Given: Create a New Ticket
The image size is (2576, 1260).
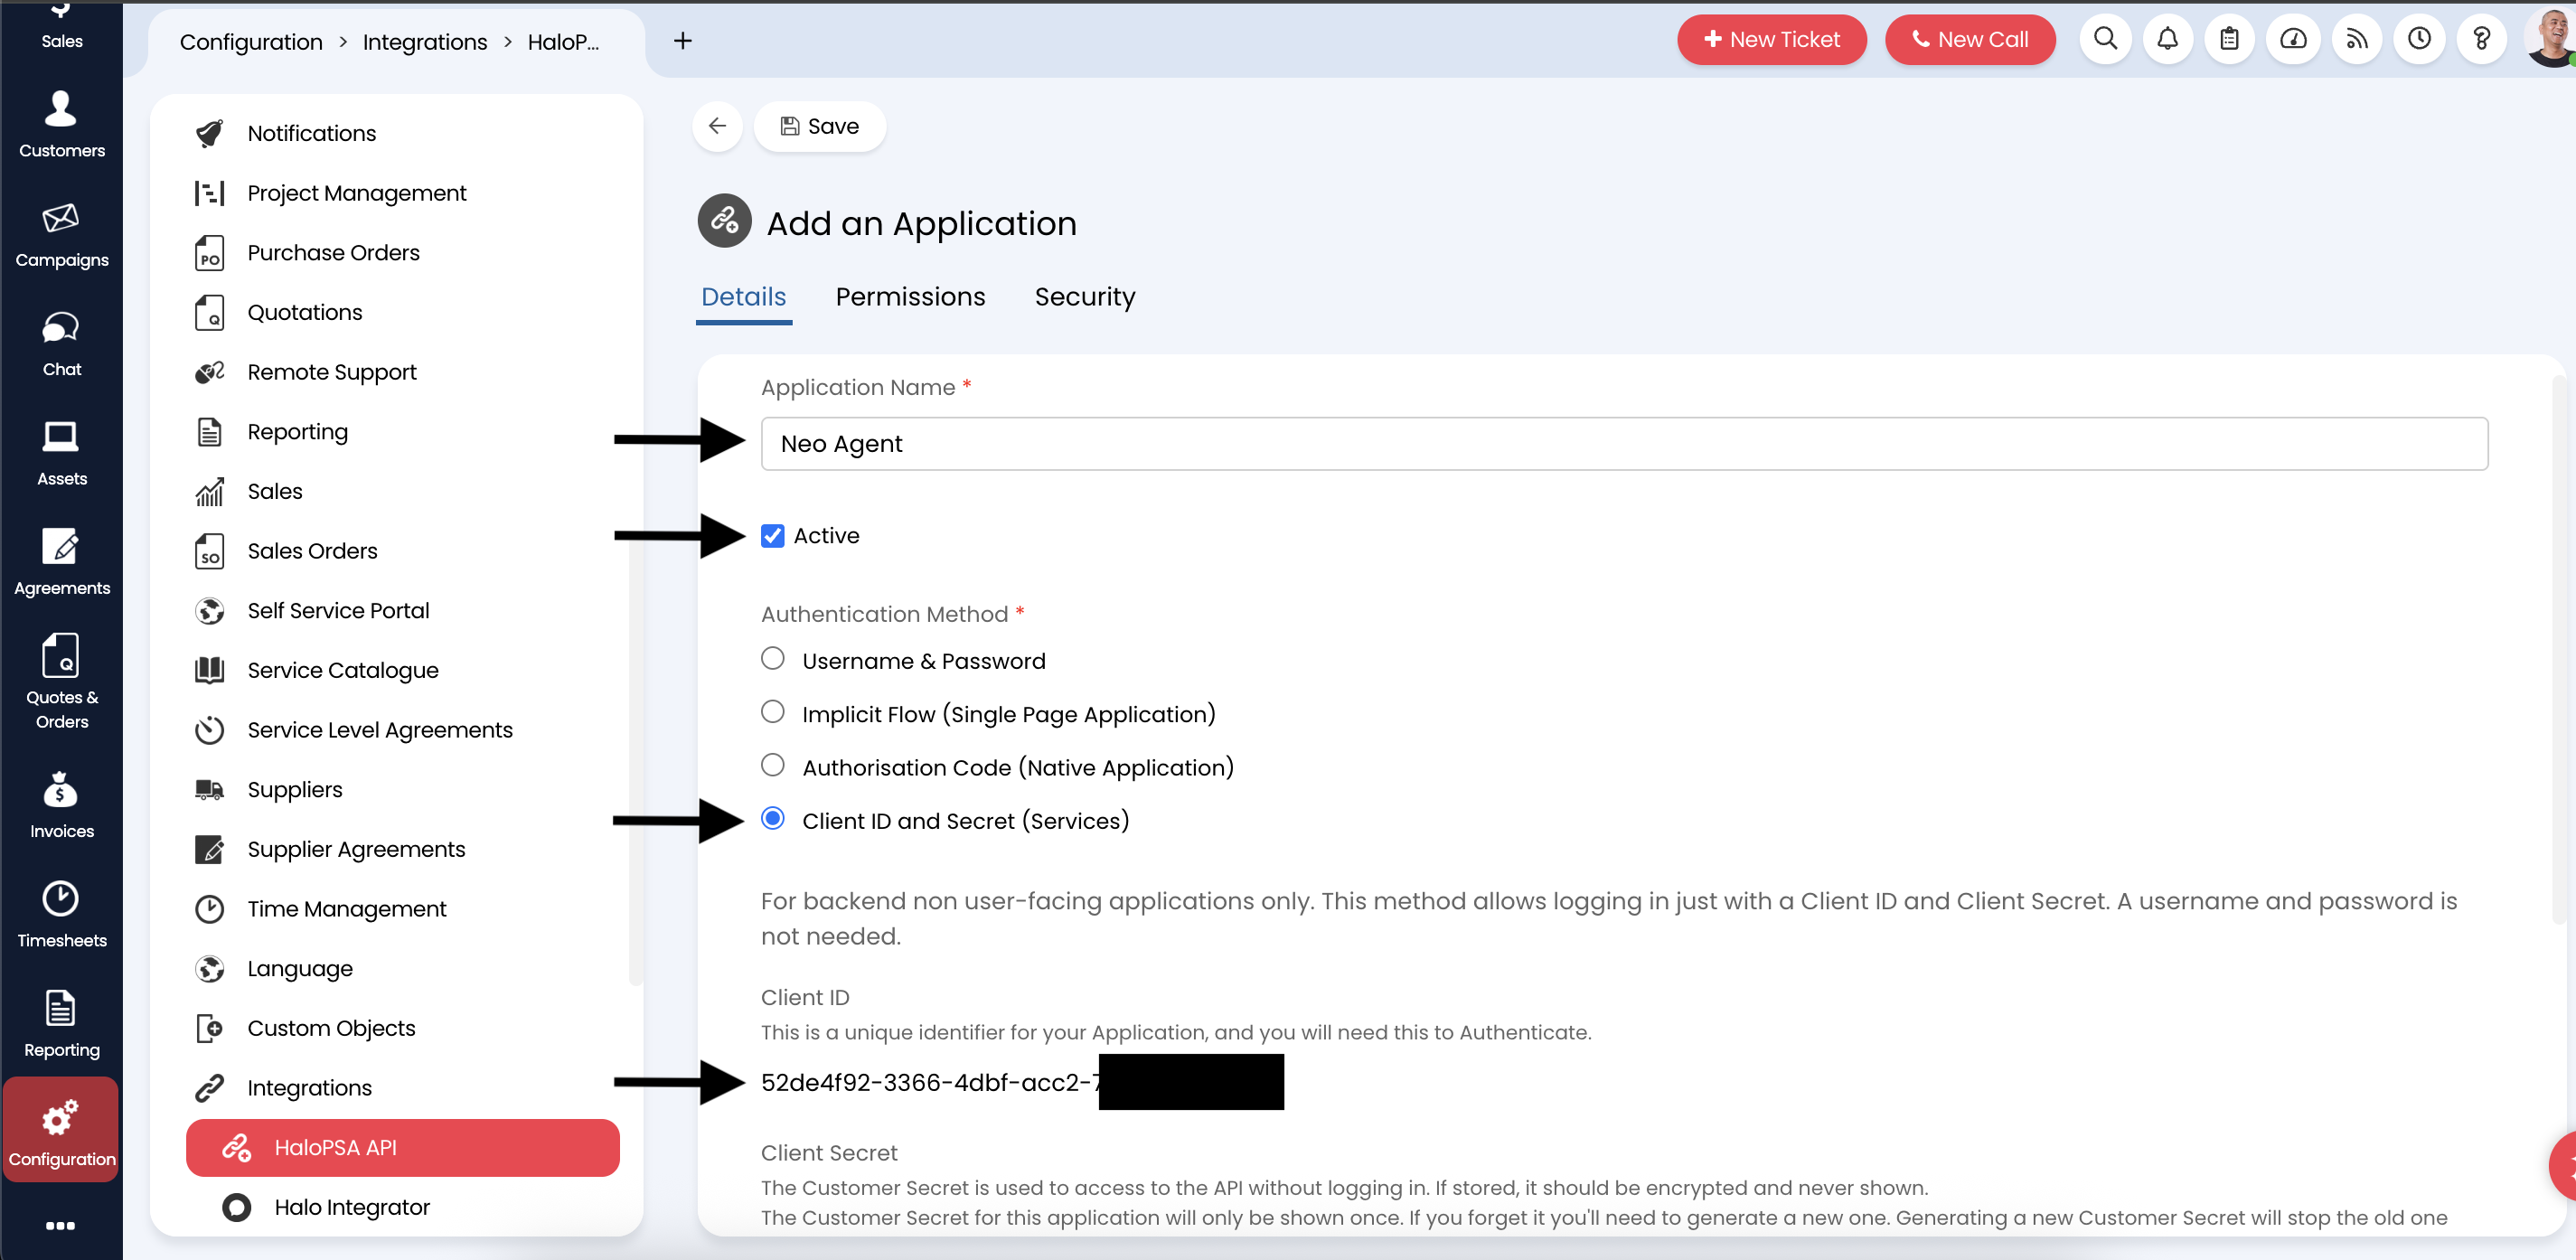Looking at the screenshot, I should (1771, 39).
